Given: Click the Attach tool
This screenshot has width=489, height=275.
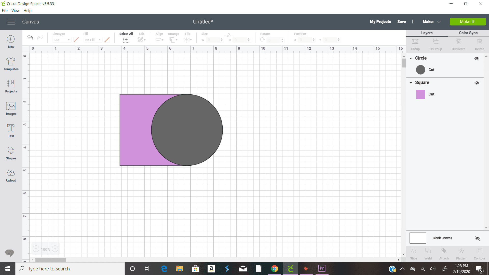Looking at the screenshot, I should click(x=444, y=254).
